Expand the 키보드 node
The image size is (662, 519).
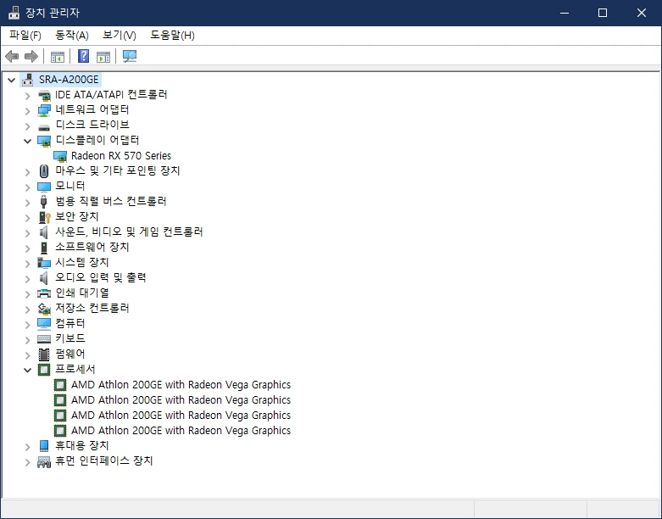click(x=27, y=339)
